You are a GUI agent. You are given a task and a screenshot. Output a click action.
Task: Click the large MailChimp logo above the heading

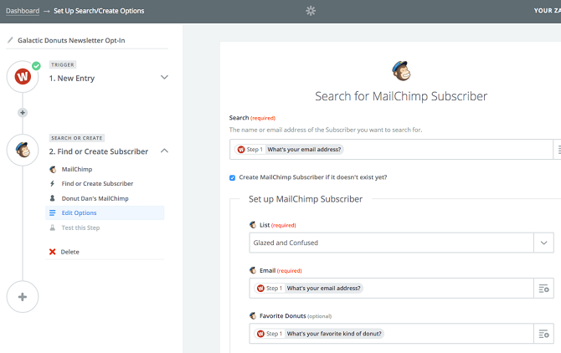[x=401, y=71]
